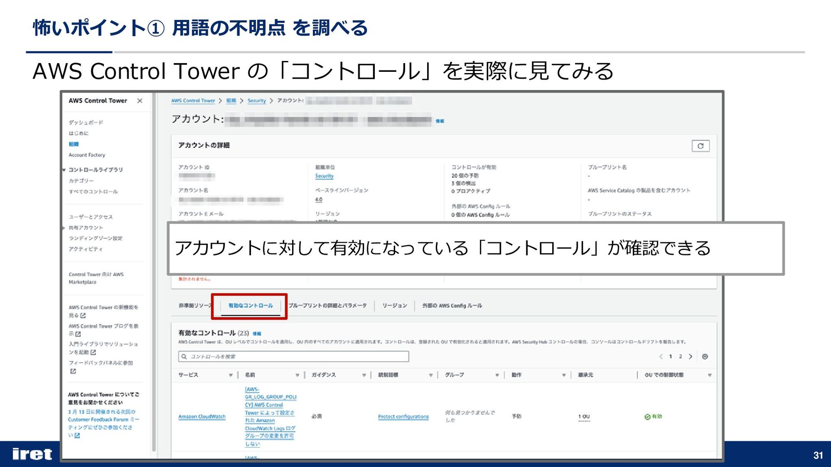Screen dimensions: 831x467
Task: Open 外部の AWS Config ルール tab
Action: [x=452, y=306]
